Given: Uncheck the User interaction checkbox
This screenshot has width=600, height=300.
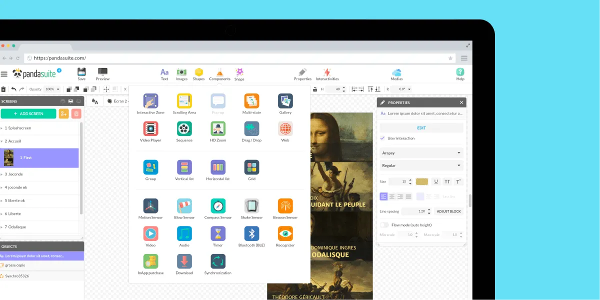Looking at the screenshot, I should [382, 138].
